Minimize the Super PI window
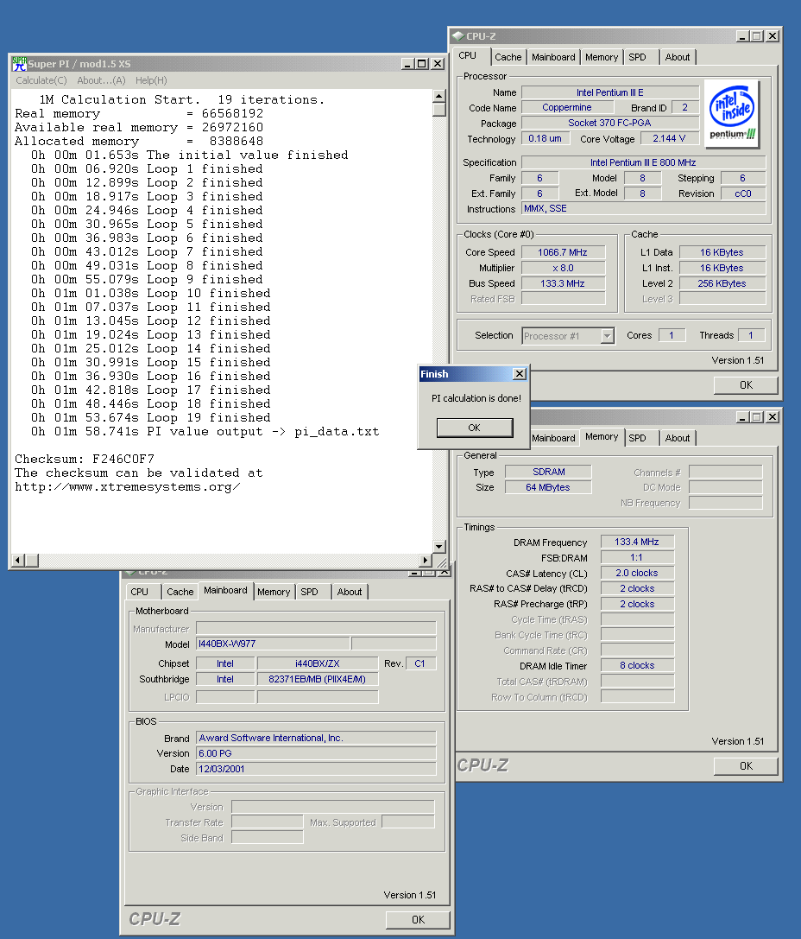 407,63
